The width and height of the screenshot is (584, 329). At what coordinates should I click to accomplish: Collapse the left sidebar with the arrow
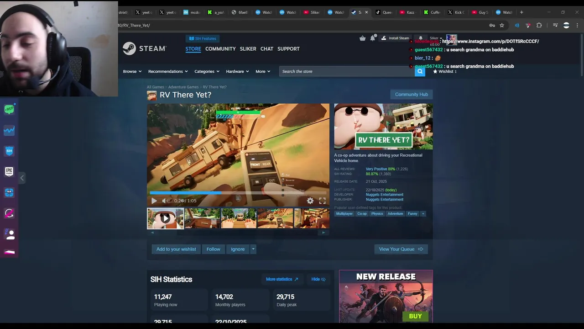coord(22,178)
